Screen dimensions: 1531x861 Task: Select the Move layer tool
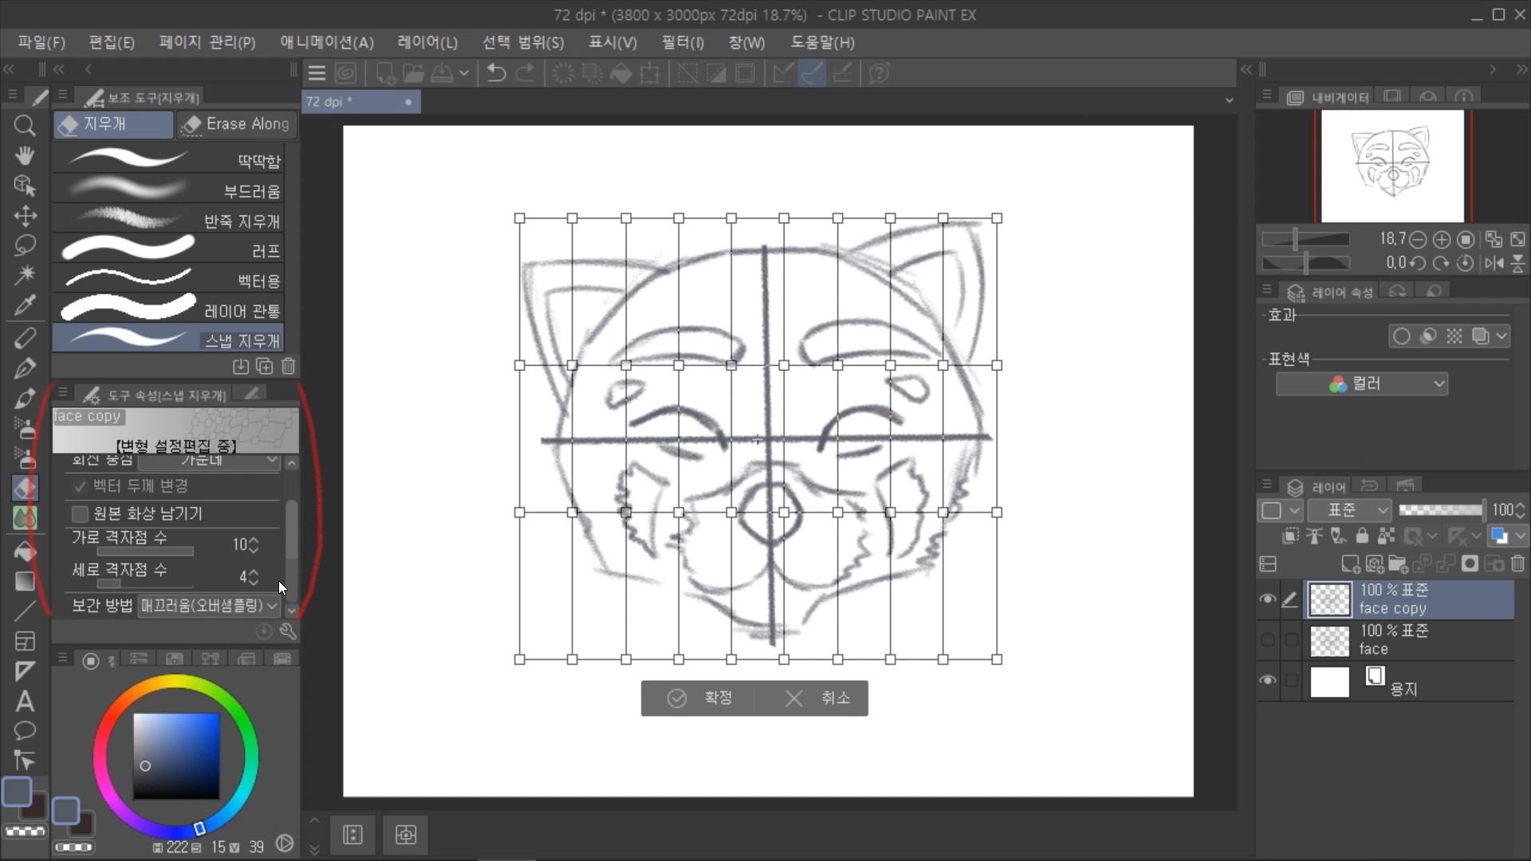pyautogui.click(x=25, y=216)
